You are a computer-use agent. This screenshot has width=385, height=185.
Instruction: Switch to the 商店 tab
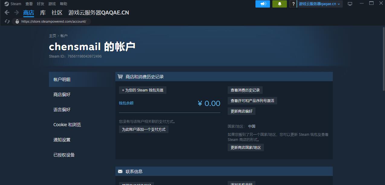tap(29, 13)
